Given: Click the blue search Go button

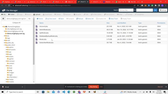Looking at the screenshot, I should pyautogui.click(x=155, y=10).
